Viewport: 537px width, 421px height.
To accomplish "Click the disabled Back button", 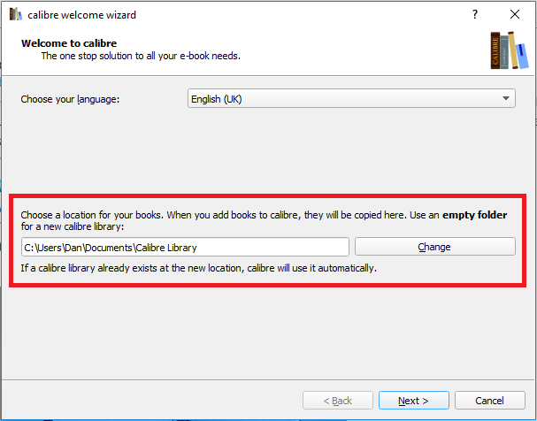I will tap(337, 400).
